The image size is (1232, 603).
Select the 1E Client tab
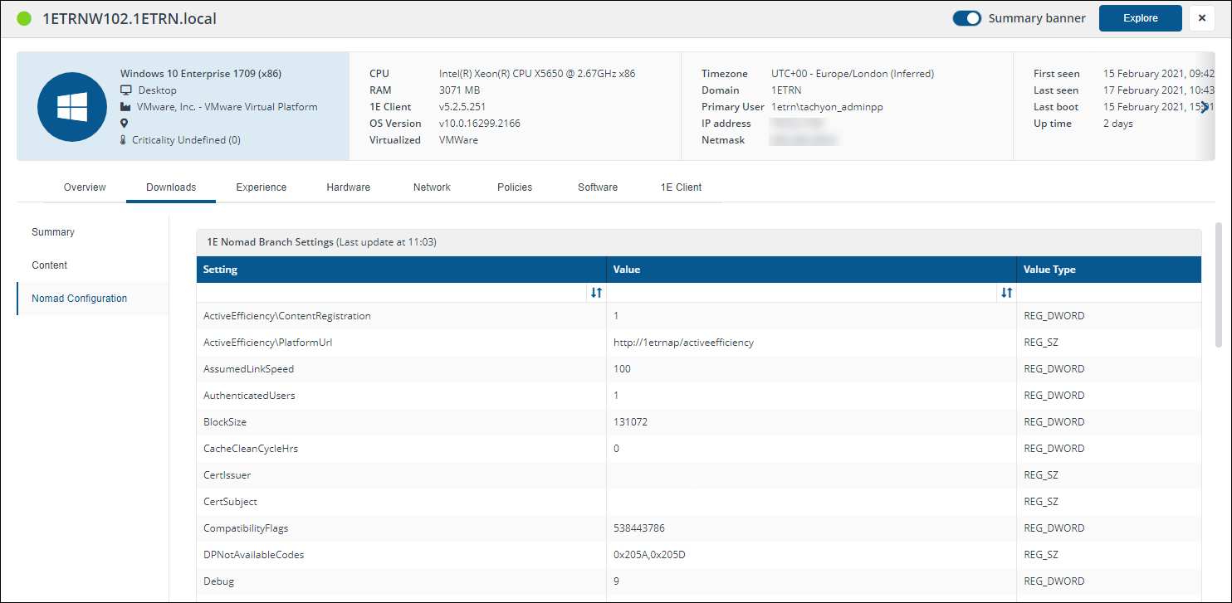[x=681, y=187]
